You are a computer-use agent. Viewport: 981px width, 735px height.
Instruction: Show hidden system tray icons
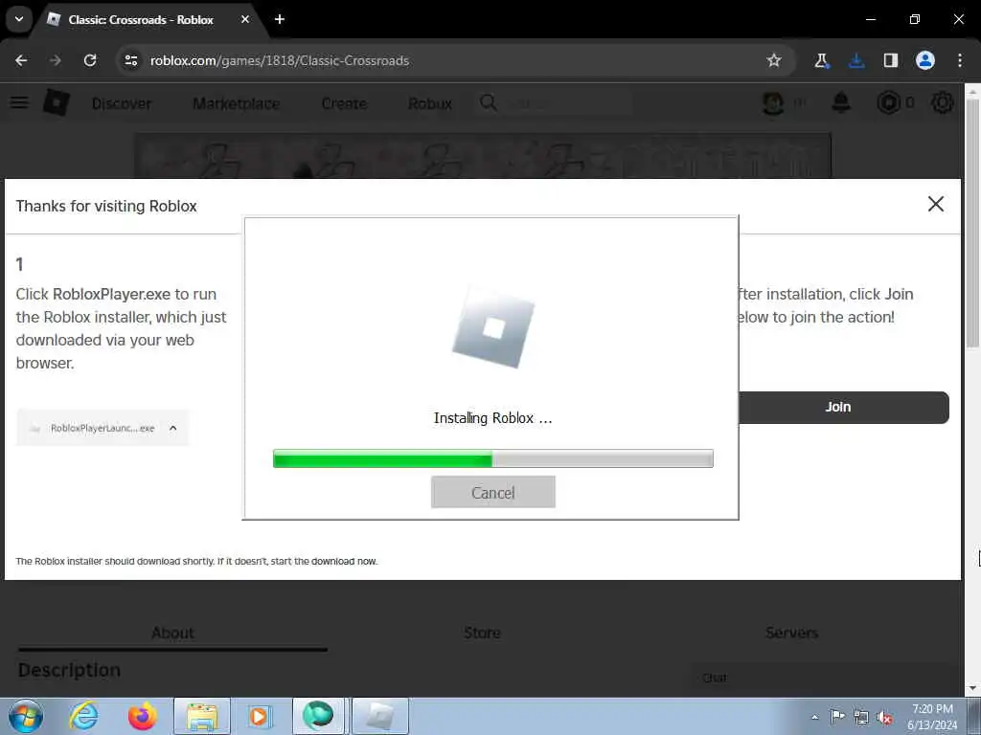[x=814, y=717]
